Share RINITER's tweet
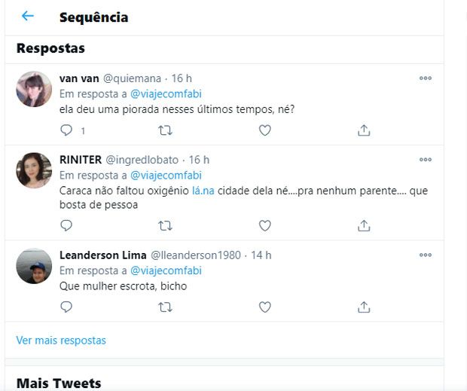 [364, 225]
